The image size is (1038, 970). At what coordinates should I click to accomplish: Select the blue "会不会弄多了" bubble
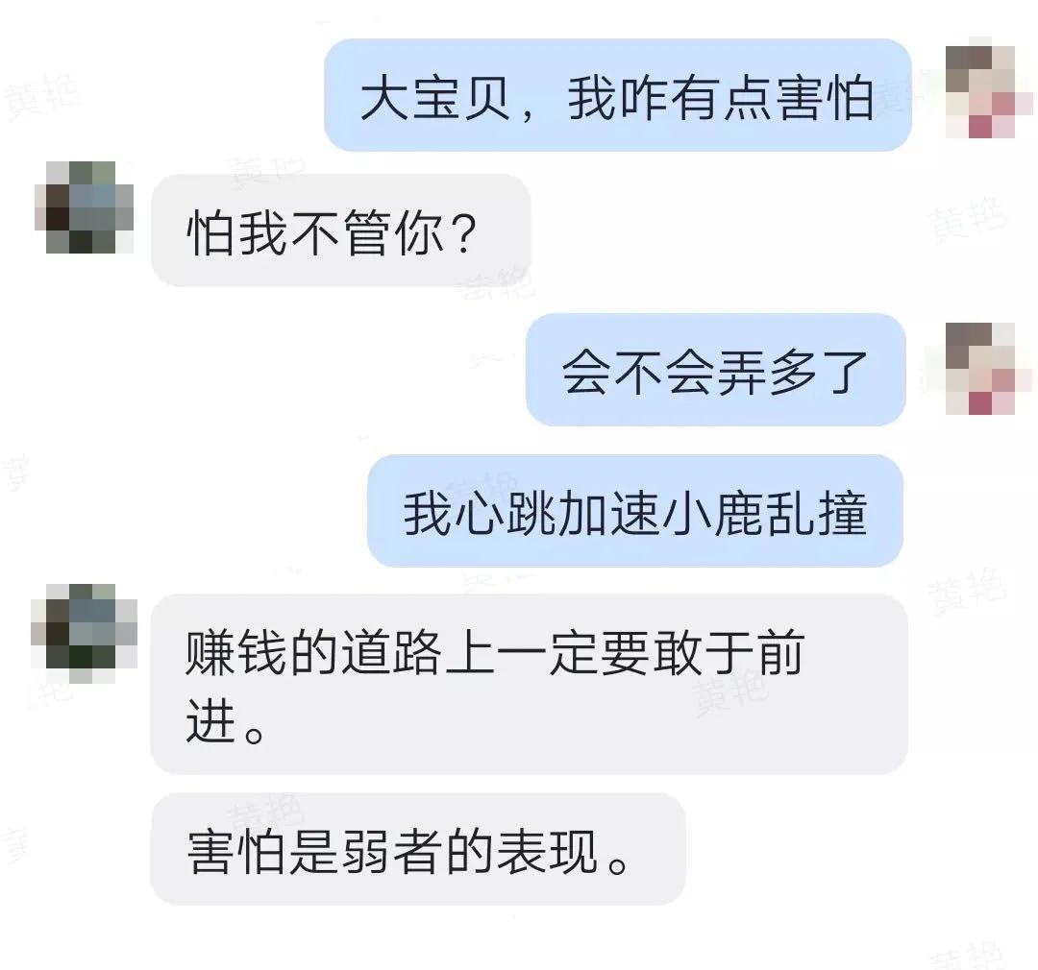click(716, 370)
